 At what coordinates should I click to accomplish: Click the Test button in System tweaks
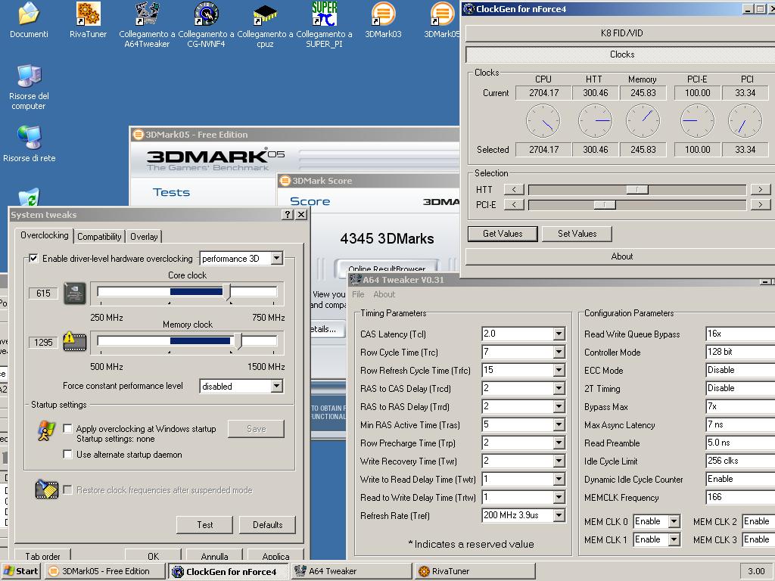(x=204, y=525)
